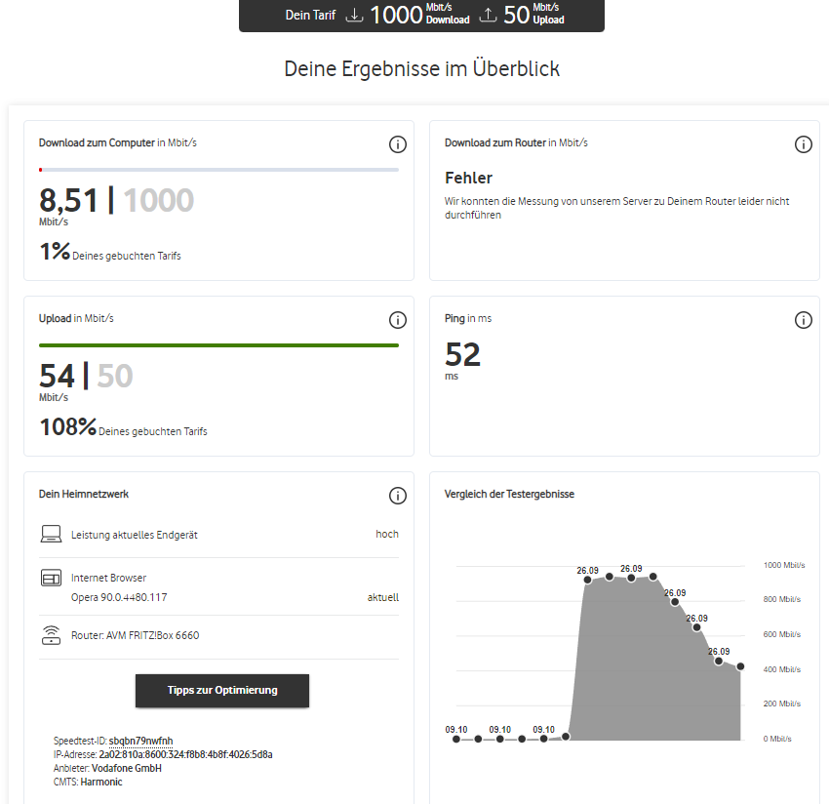This screenshot has height=804, width=829.
Task: Click the Wi-Fi router icon
Action: pos(52,635)
